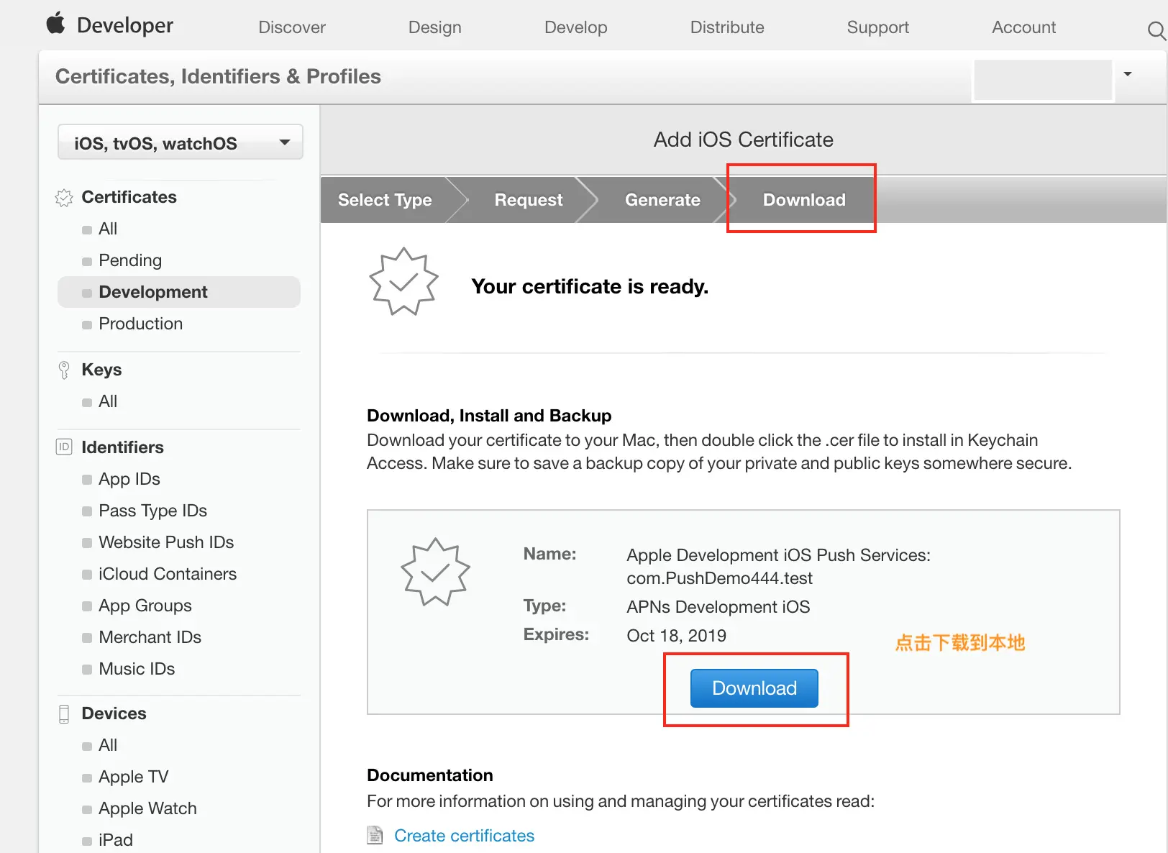This screenshot has height=853, width=1168.
Task: Click the com.PushDemo444.test certificate name
Action: pyautogui.click(x=720, y=578)
